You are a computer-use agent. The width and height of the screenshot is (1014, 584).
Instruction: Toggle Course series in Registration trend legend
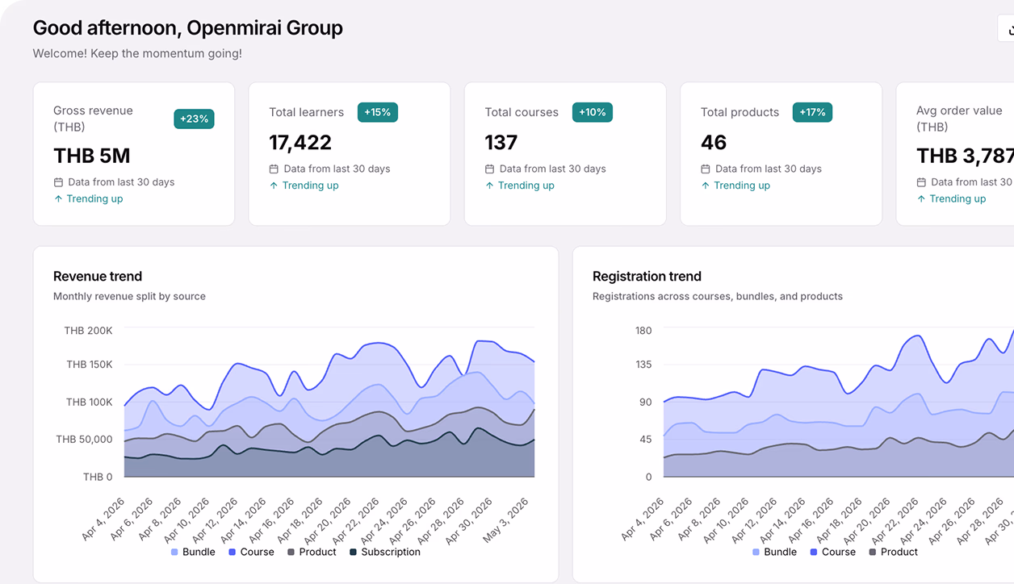pos(832,552)
